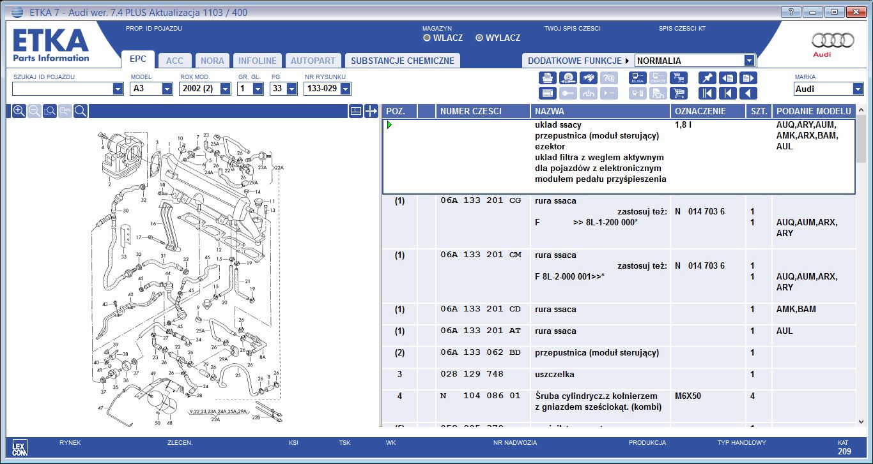Select part number 06A 133 201 CM
This screenshot has width=873, height=464.
[x=481, y=255]
